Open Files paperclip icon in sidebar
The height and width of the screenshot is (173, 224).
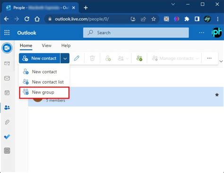click(7, 122)
